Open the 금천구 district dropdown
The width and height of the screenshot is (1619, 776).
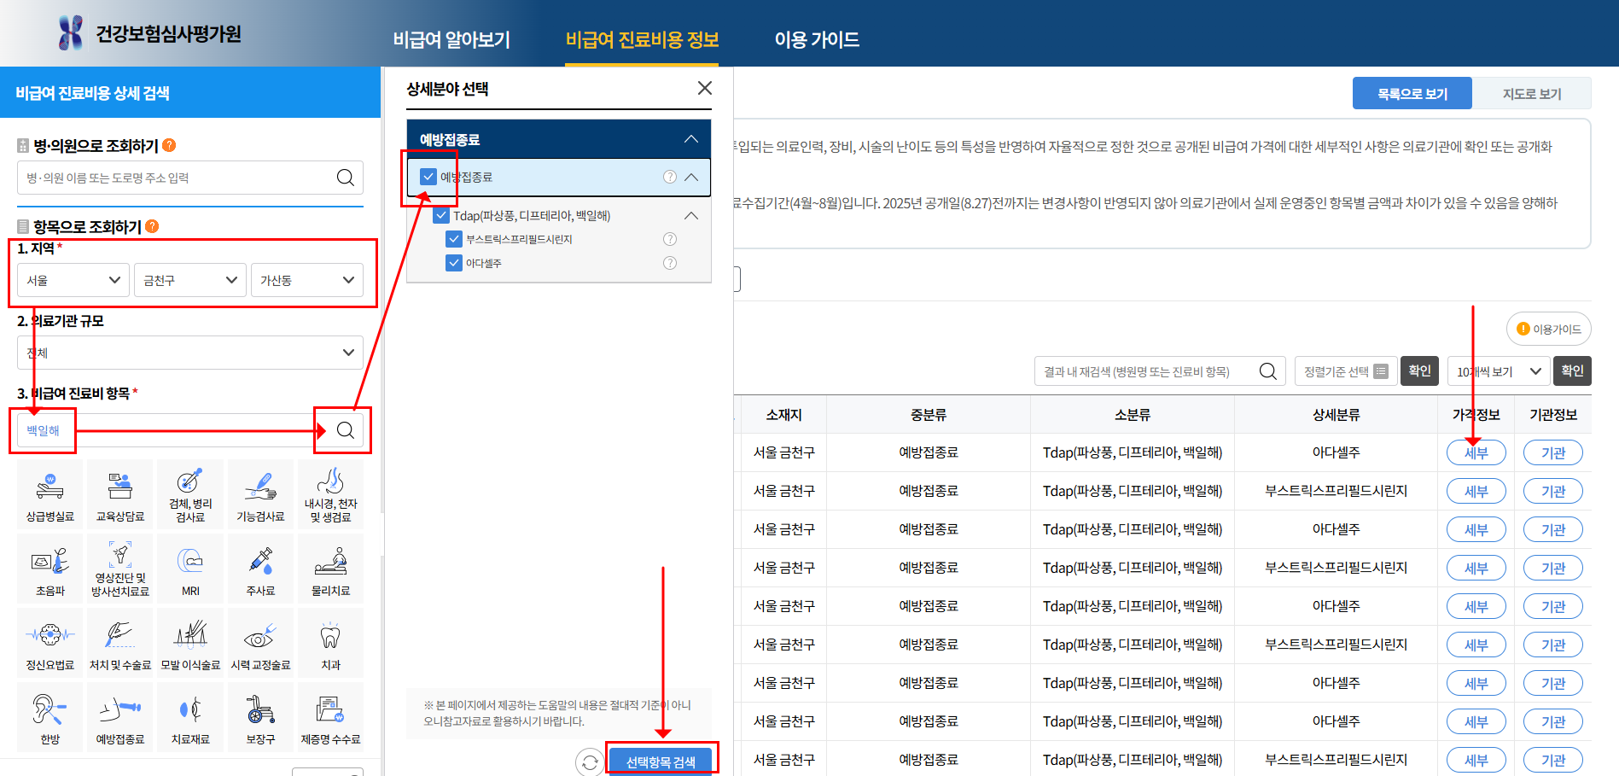[x=190, y=280]
